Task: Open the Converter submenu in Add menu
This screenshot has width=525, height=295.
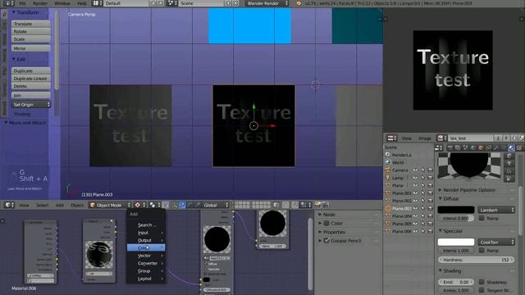Action: (x=146, y=263)
